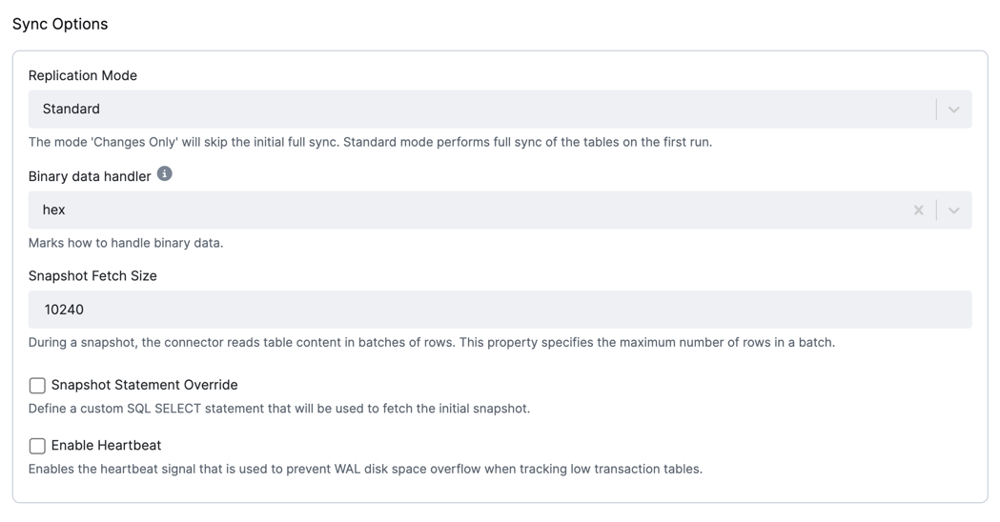The image size is (1000, 522).
Task: Click the 'Changes Only' mode help text
Action: [x=370, y=142]
